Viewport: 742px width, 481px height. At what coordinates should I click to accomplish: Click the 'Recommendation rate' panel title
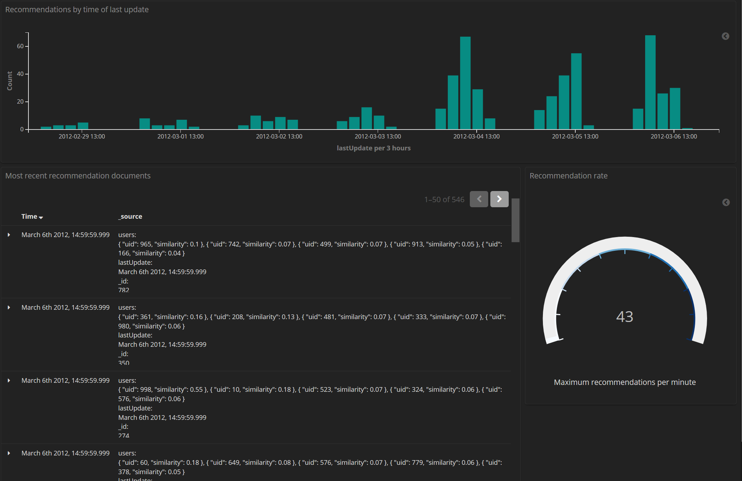[568, 176]
